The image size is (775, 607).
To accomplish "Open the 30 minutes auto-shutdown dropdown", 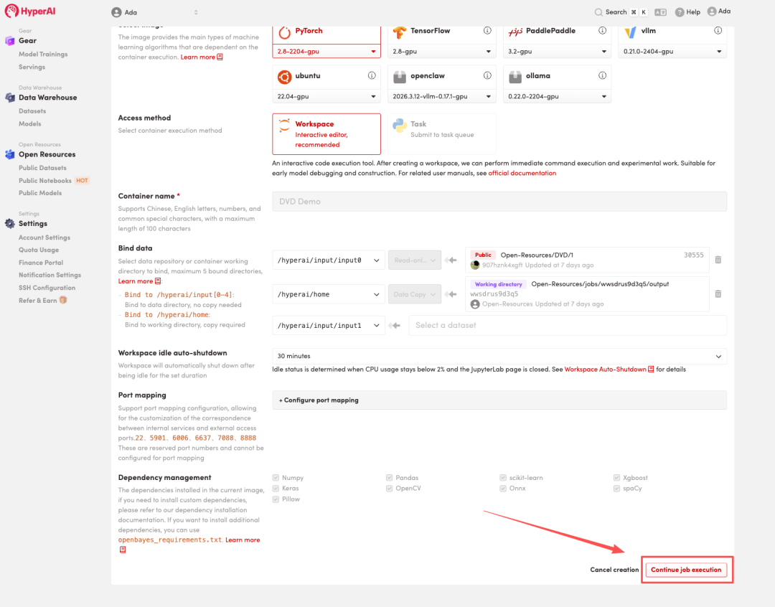I will point(499,356).
